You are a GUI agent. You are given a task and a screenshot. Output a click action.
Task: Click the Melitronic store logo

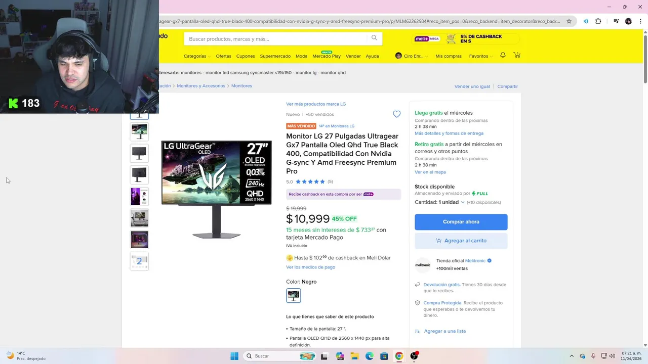point(423,264)
